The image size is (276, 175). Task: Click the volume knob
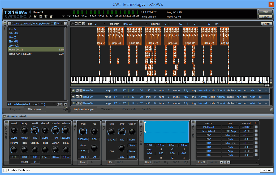tap(14, 150)
